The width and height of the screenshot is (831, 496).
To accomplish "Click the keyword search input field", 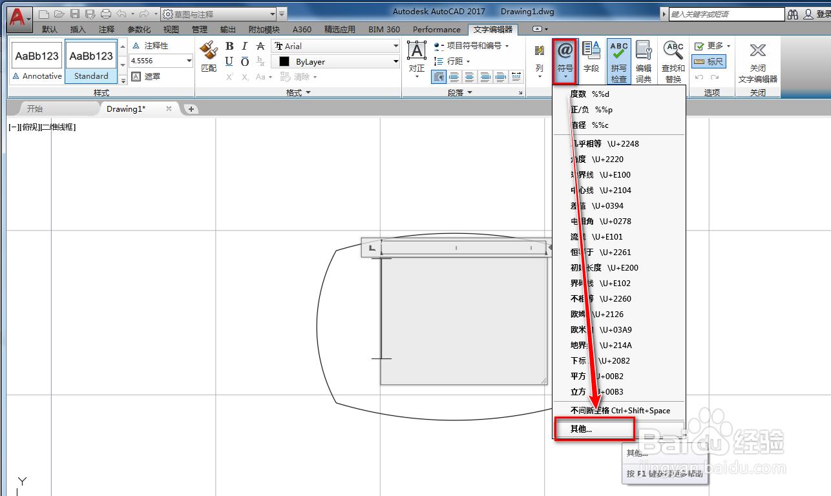I will (726, 14).
